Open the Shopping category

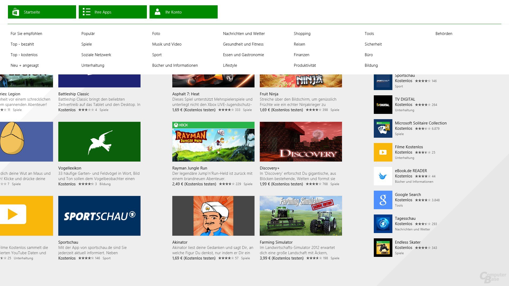[x=302, y=34]
